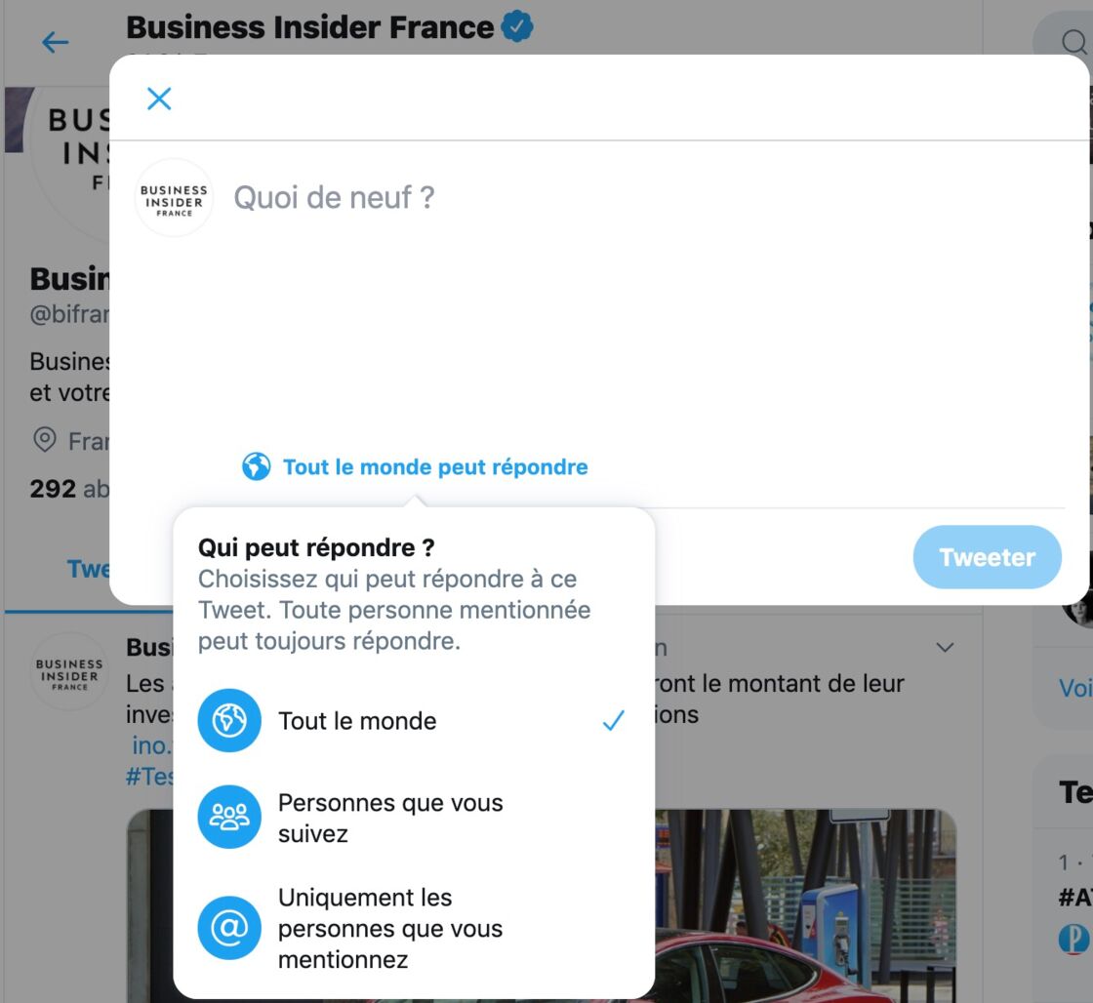The height and width of the screenshot is (1003, 1093).
Task: Click the location pin icon in profile
Action: tap(45, 440)
